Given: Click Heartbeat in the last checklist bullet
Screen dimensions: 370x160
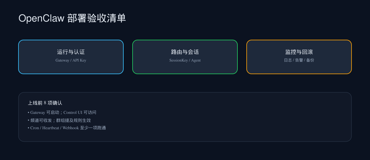Looking at the screenshot, I should [x=51, y=128].
